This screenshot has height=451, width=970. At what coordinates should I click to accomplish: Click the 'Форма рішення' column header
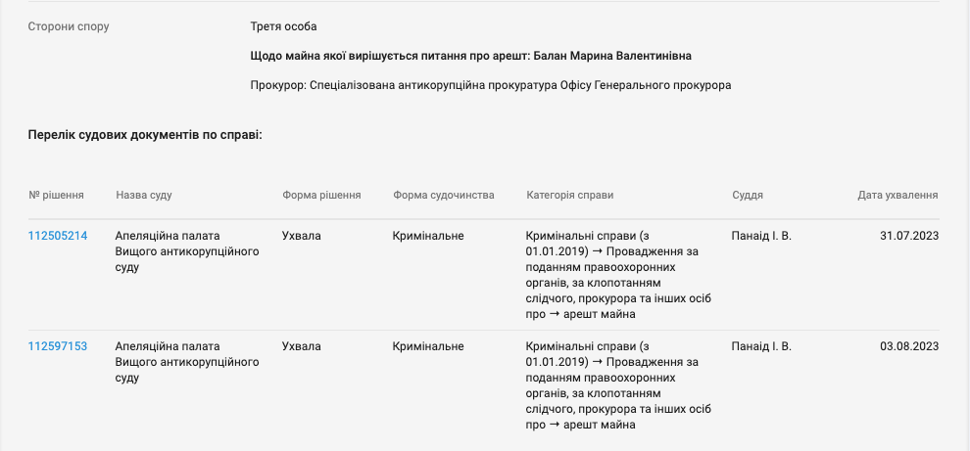[x=321, y=195]
